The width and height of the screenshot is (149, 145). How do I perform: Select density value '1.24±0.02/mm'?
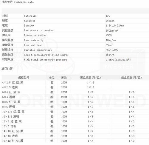[115, 26]
